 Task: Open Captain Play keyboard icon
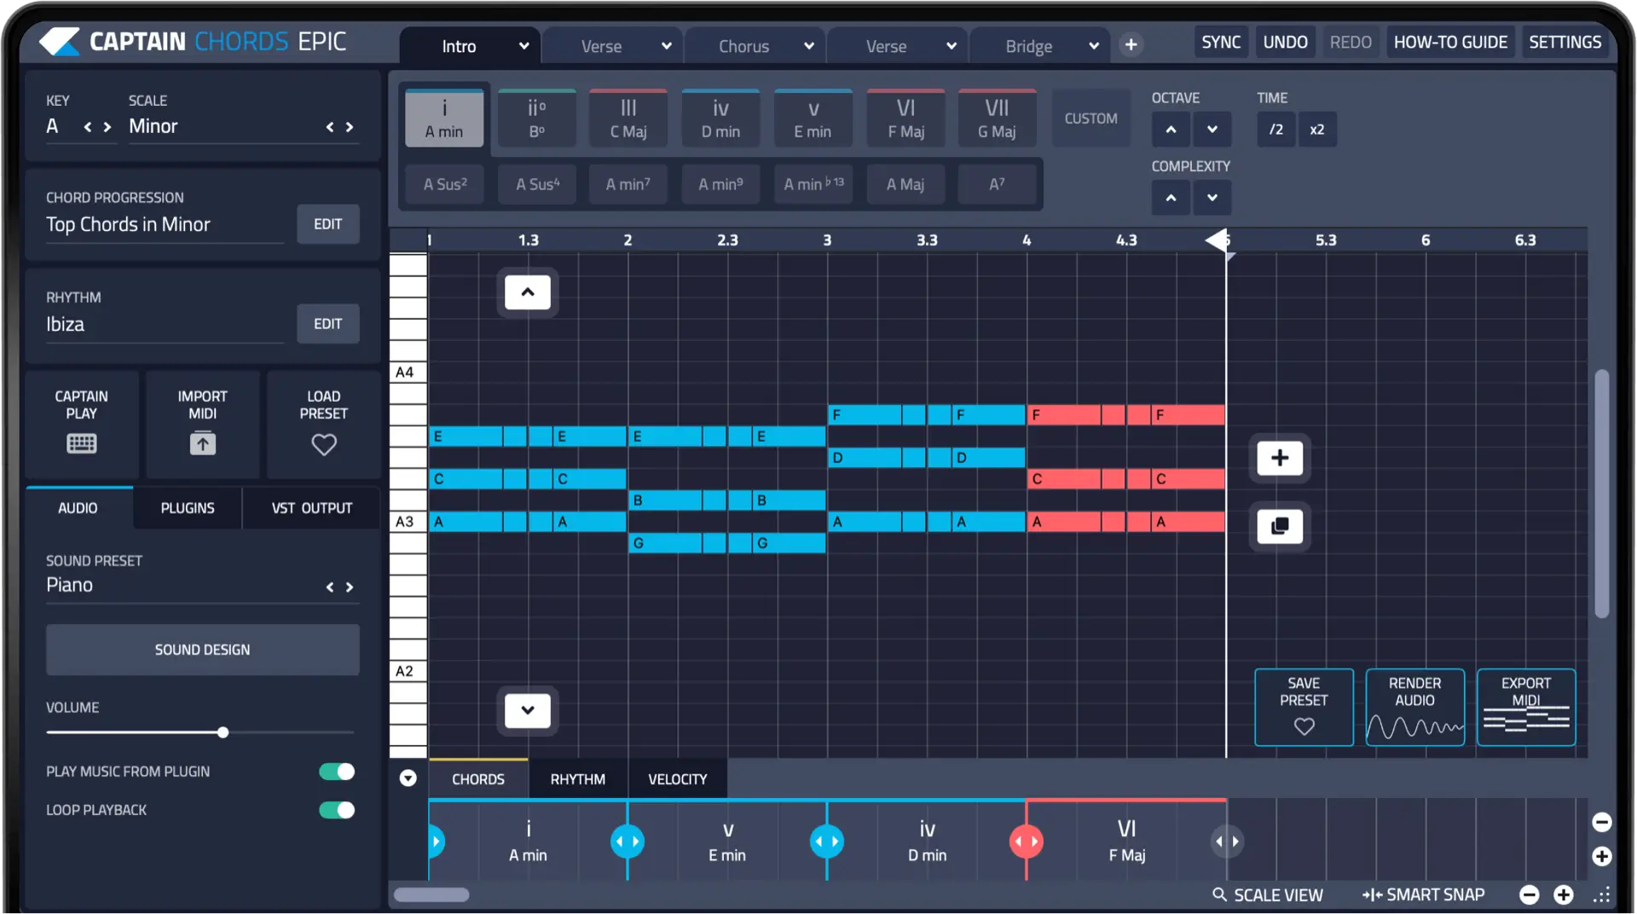[82, 443]
